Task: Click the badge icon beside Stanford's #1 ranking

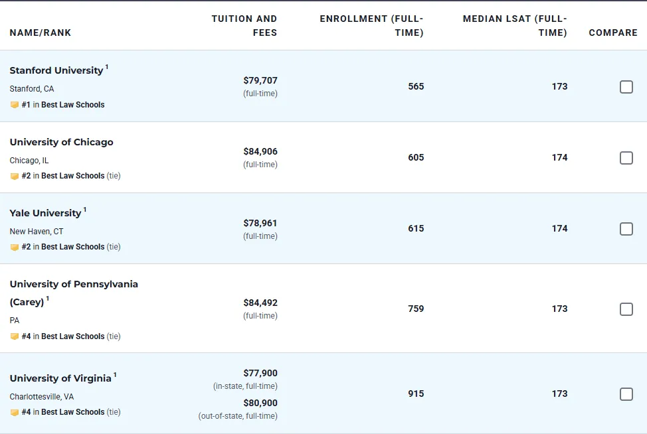Action: [x=15, y=105]
